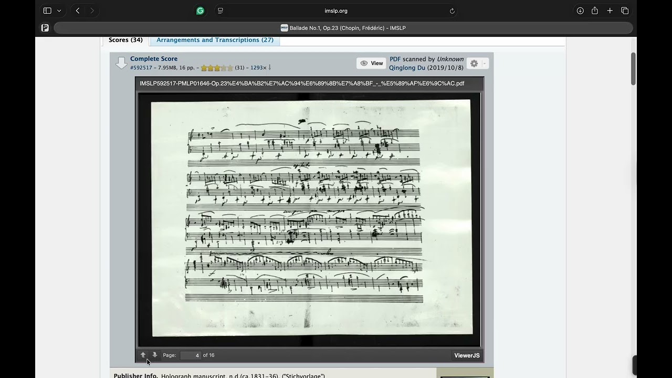Viewport: 672px width, 378px height.
Task: Download the score using the large arrow icon
Action: 121,63
